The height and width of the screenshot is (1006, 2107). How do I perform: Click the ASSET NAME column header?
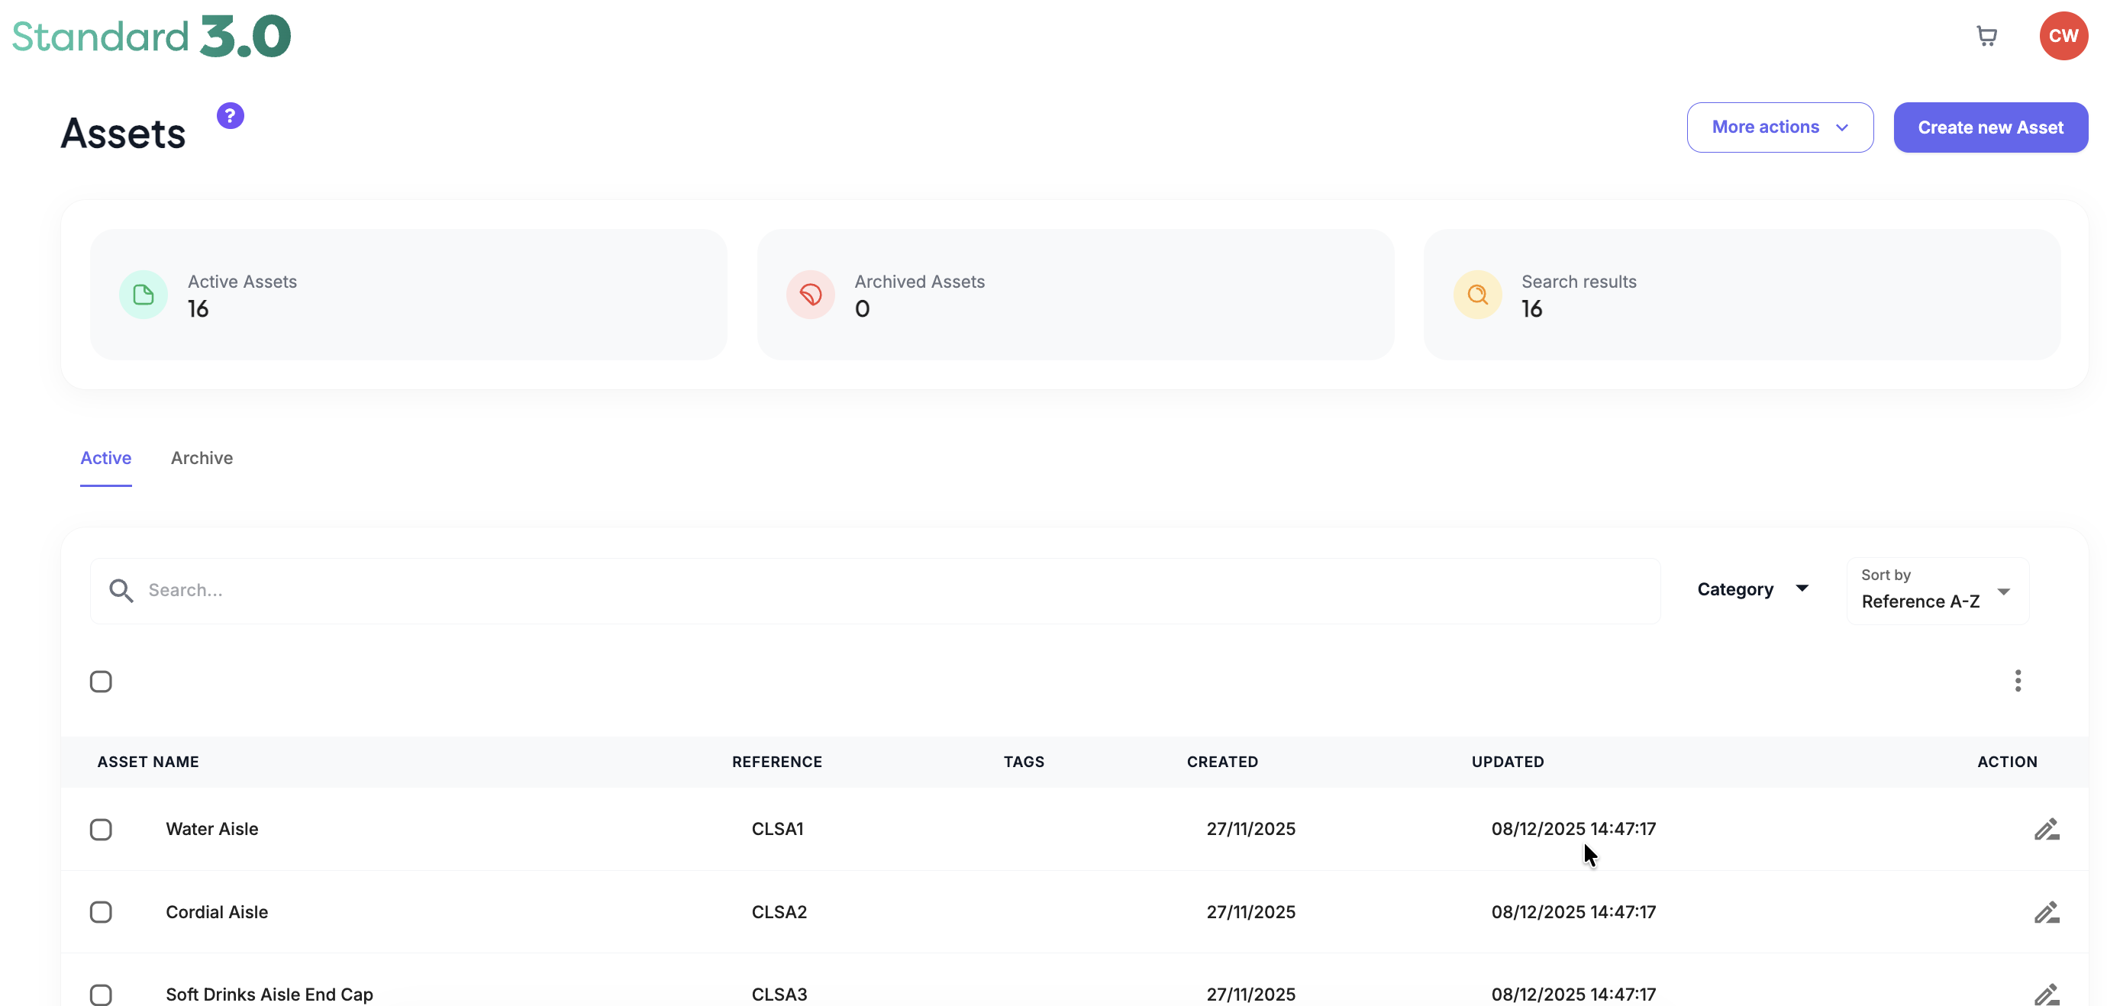[x=148, y=762]
